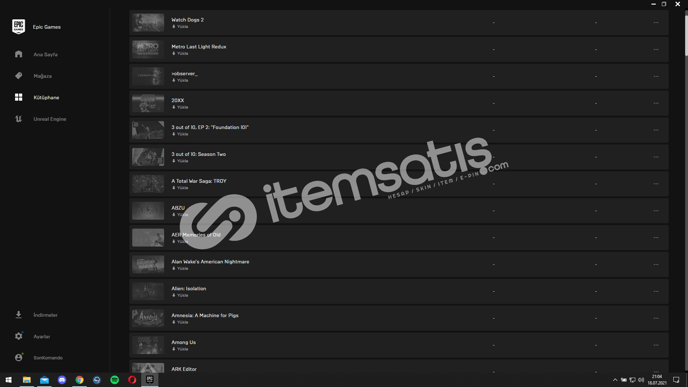Expand the three-dot menu for Among Us

[656, 345]
